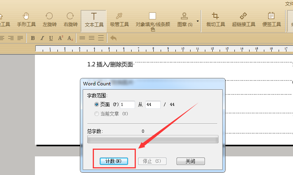
Task: Click the word count progress bar
Action: (153, 139)
